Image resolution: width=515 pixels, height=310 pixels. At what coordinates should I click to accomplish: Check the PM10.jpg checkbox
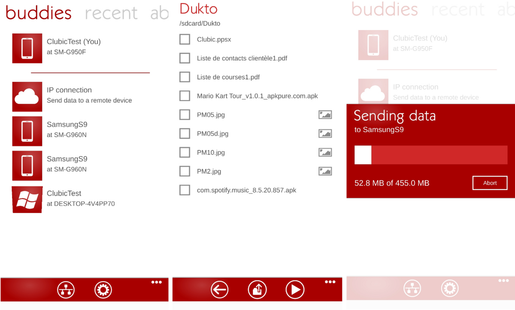[185, 153]
